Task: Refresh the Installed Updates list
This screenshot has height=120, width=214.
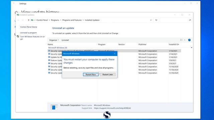Action: [x=156, y=20]
